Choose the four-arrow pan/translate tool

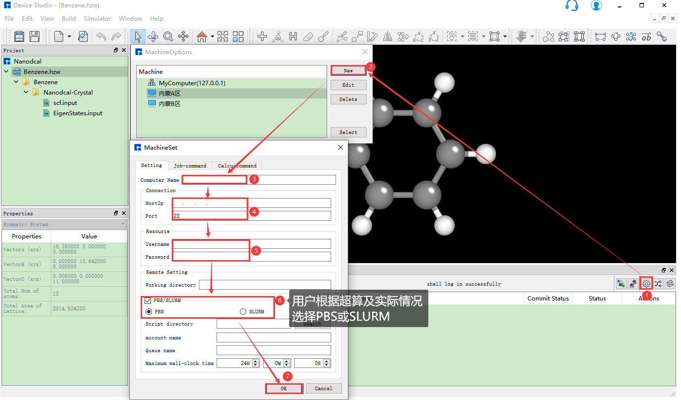tap(183, 36)
